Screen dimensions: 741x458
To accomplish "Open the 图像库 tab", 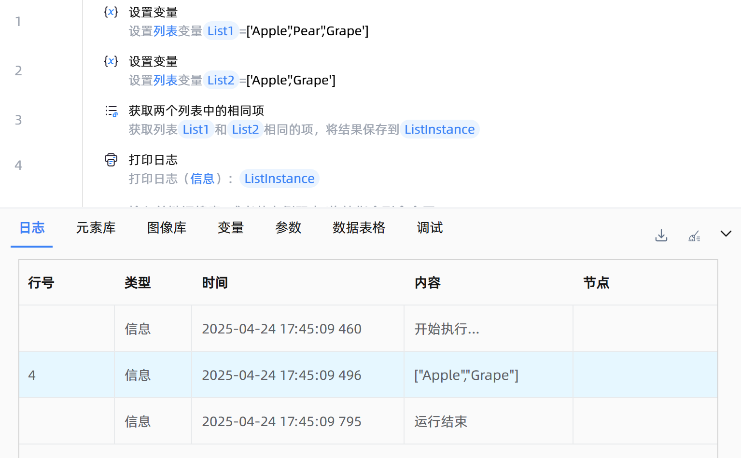I will tap(167, 228).
